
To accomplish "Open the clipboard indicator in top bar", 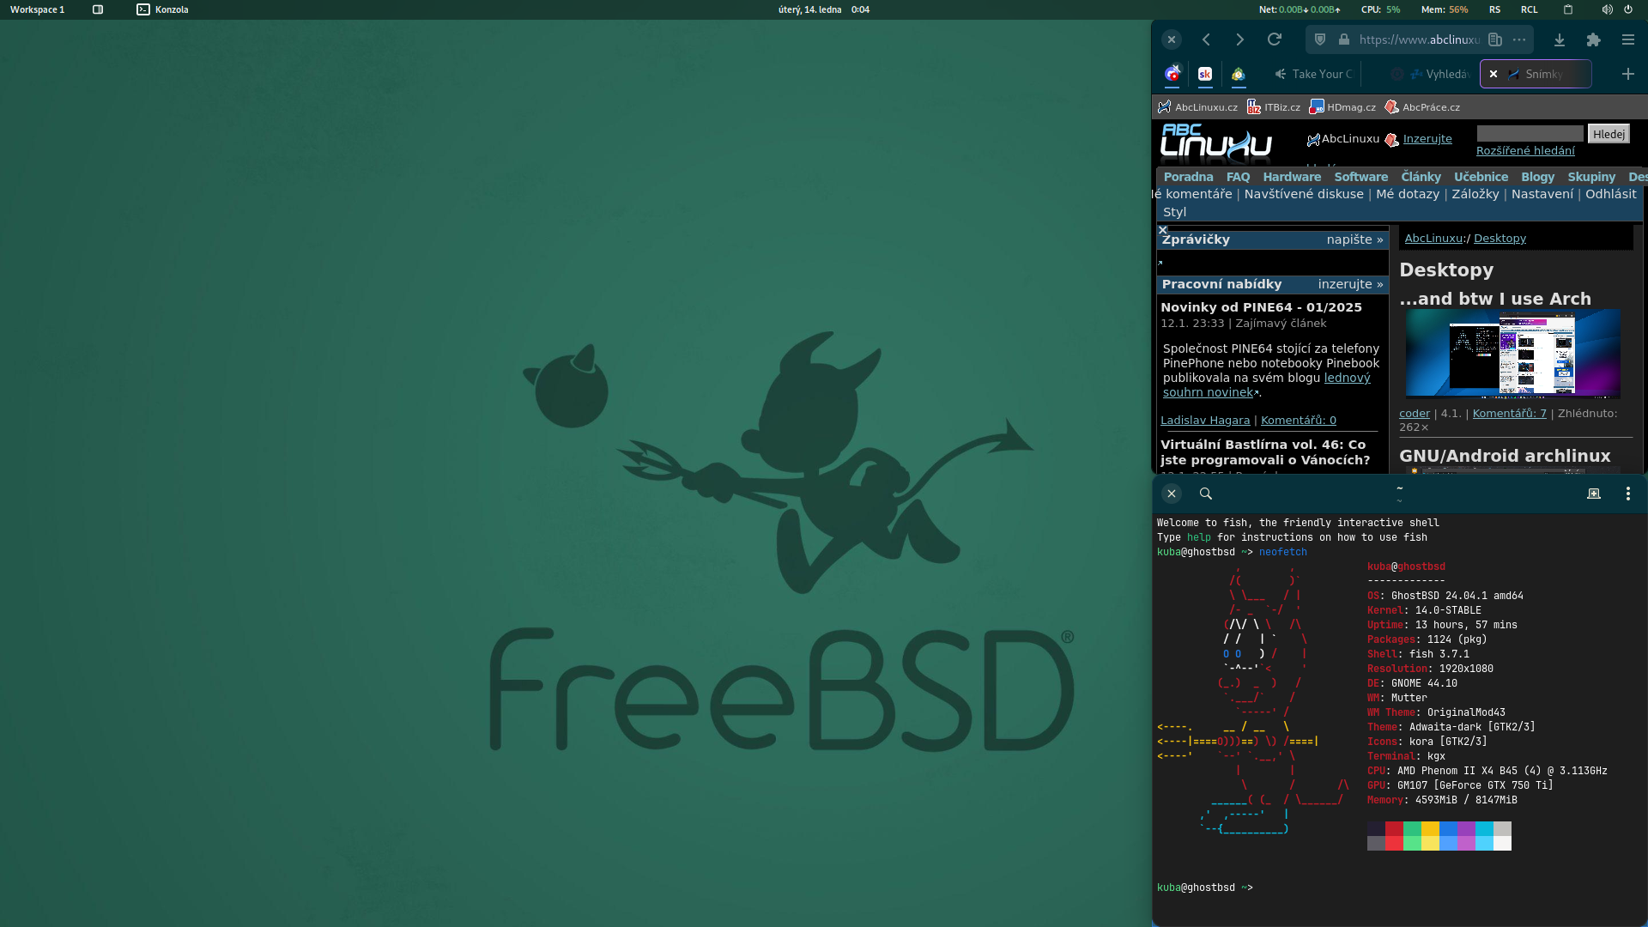I will click(1568, 9).
